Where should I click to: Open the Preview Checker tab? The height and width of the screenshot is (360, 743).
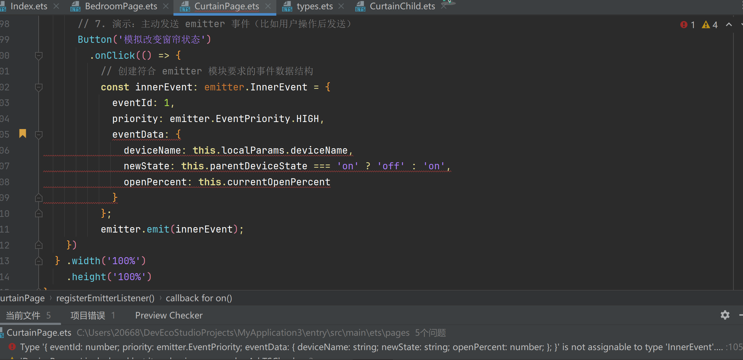click(x=169, y=316)
